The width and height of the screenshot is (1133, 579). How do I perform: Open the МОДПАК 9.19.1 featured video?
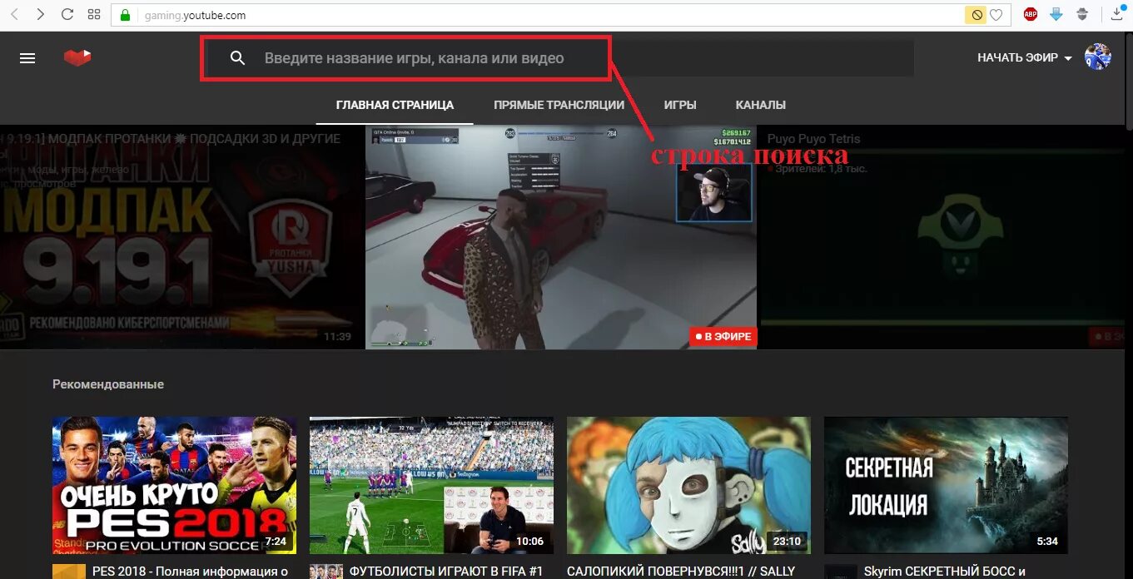click(181, 237)
